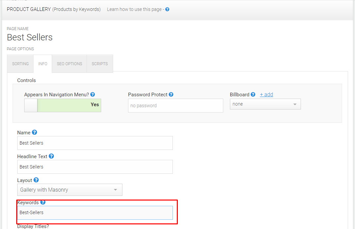Screen dimensions: 355x229
Task: Open the Billboard none dropdown
Action: (265, 104)
